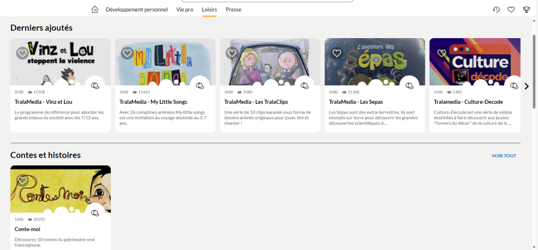The width and height of the screenshot is (538, 250).
Task: Open the favorites heart in header
Action: [x=512, y=10]
